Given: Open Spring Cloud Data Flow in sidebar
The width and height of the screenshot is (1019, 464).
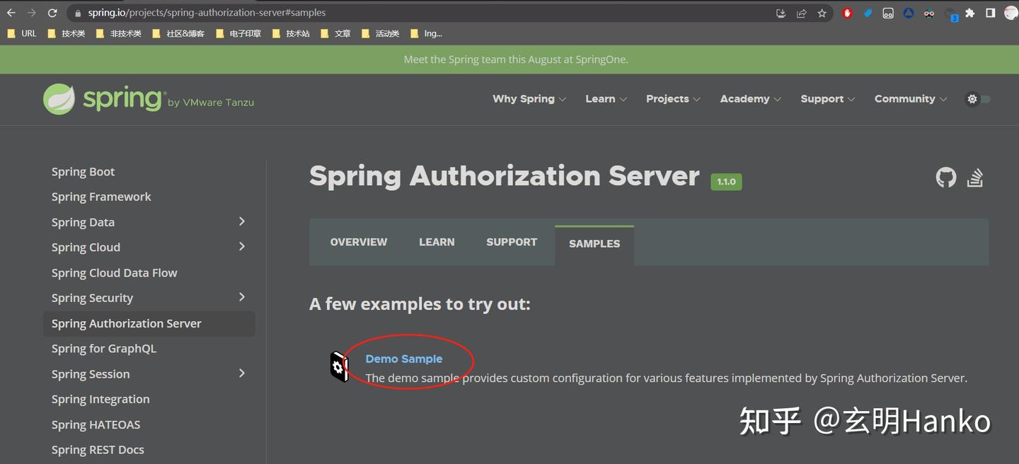Looking at the screenshot, I should [115, 273].
